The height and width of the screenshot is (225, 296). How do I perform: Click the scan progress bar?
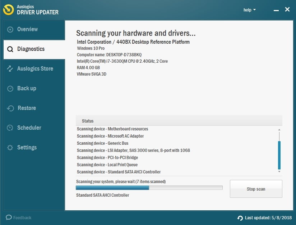[149, 188]
